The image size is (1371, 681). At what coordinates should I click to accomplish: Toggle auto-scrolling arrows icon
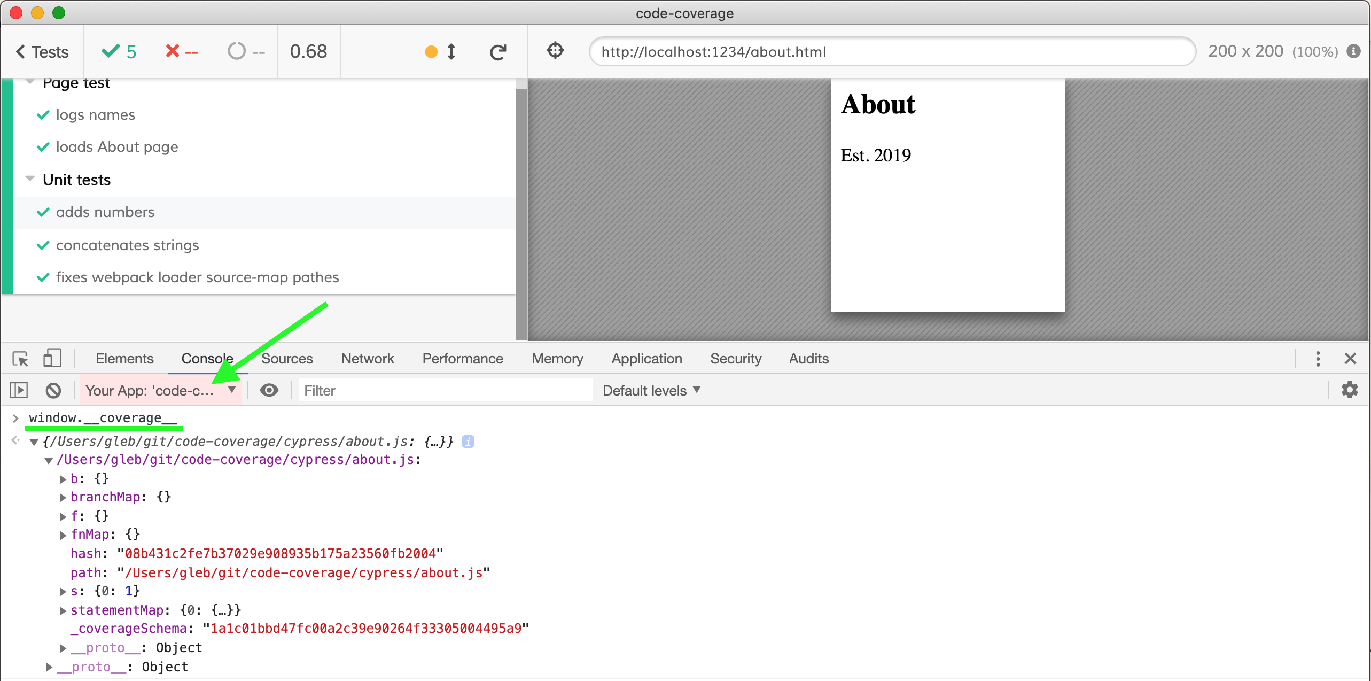point(451,52)
